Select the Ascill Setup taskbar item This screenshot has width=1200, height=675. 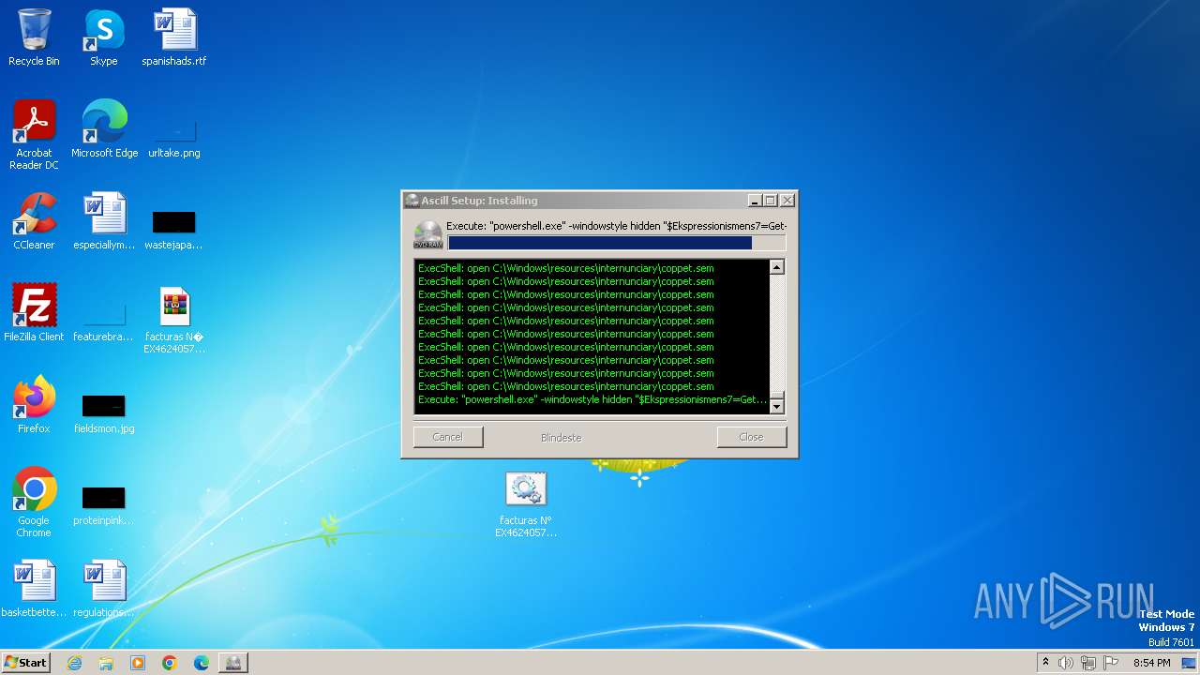233,663
